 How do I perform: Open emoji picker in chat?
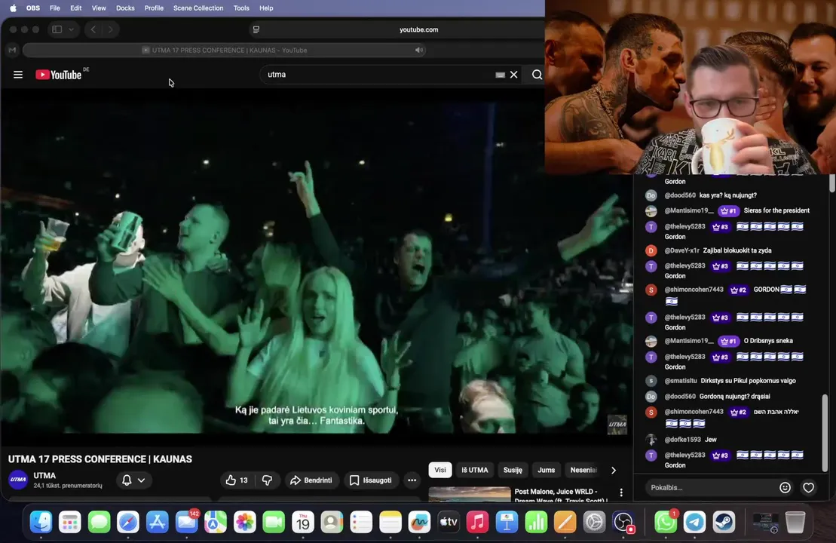coord(785,487)
